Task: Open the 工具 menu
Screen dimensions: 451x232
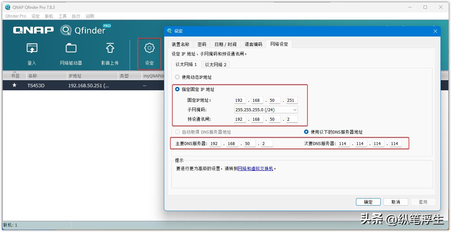Action: [x=62, y=16]
